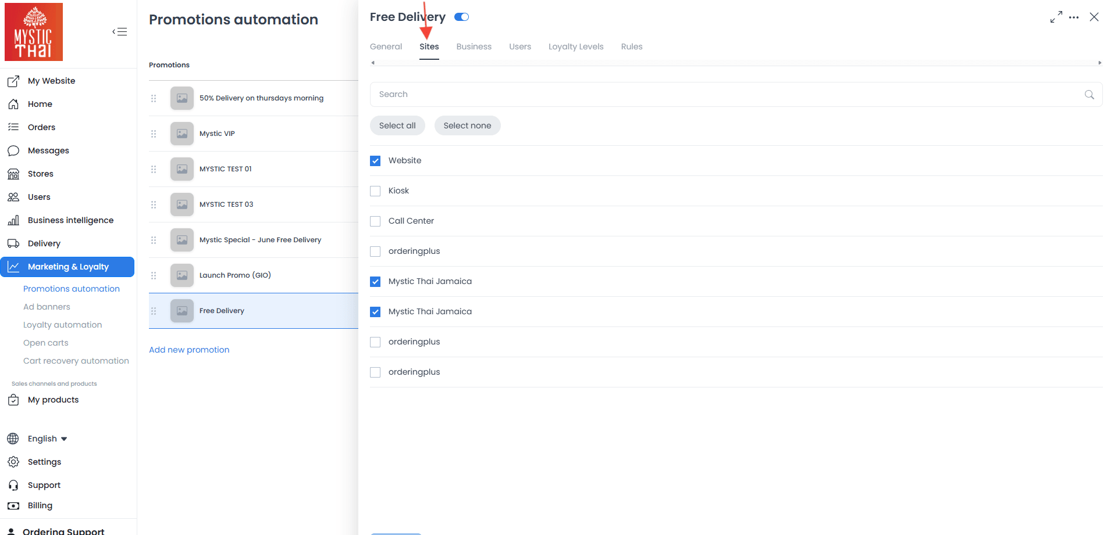Click the left arrow of the tabs scrollbar
The width and height of the screenshot is (1107, 535).
373,63
